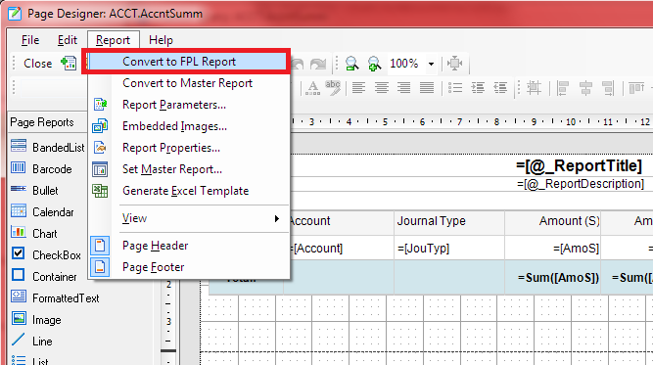Toggle Page Footer option
Image resolution: width=653 pixels, height=365 pixels.
pyautogui.click(x=188, y=267)
